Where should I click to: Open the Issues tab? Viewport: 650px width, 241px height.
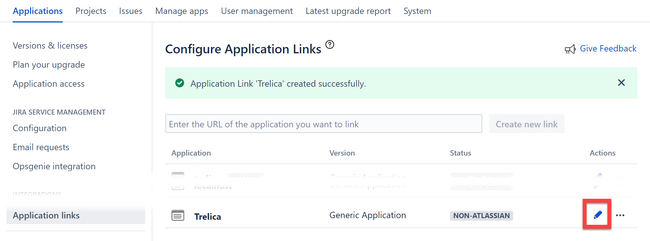(131, 11)
